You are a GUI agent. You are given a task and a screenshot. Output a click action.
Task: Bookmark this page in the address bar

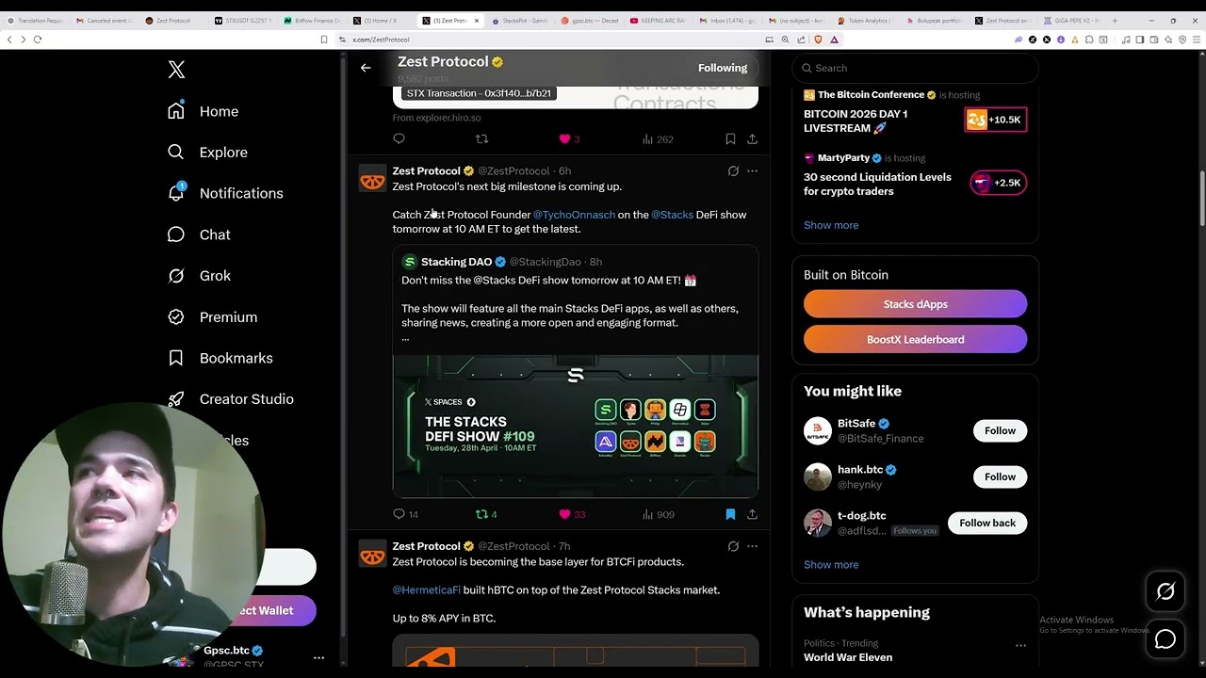[324, 40]
